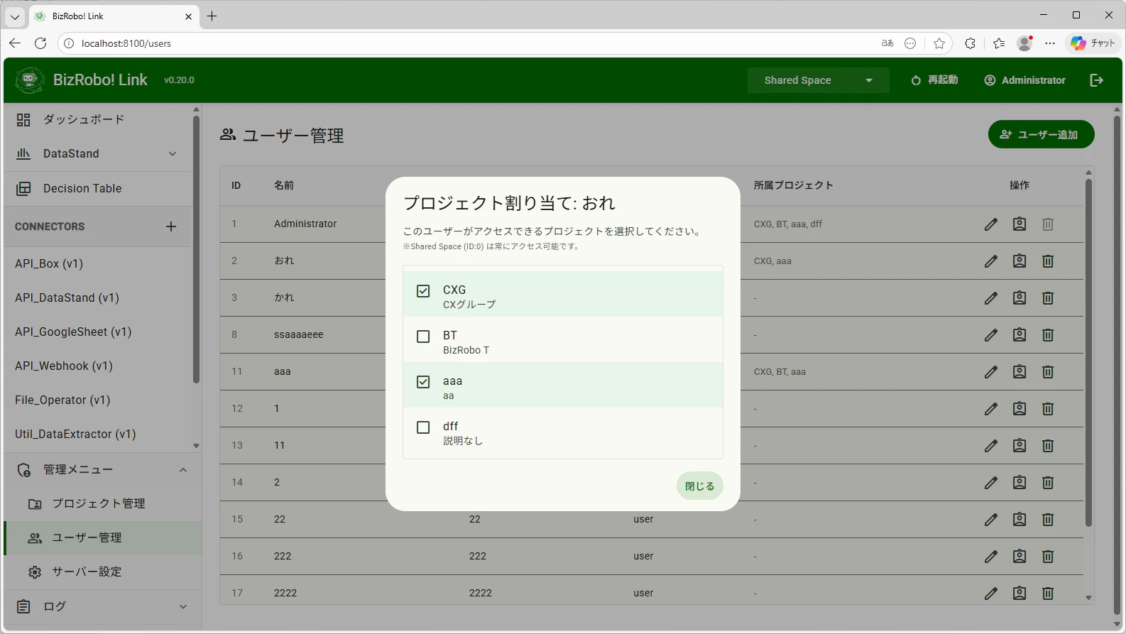Uncheck the aaa project checkbox
The image size is (1126, 634).
423,382
